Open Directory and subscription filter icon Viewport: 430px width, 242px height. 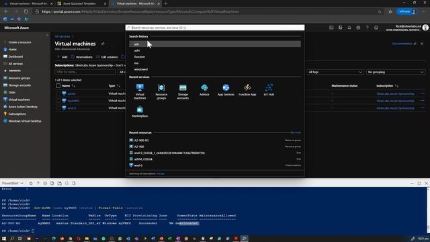point(341,28)
